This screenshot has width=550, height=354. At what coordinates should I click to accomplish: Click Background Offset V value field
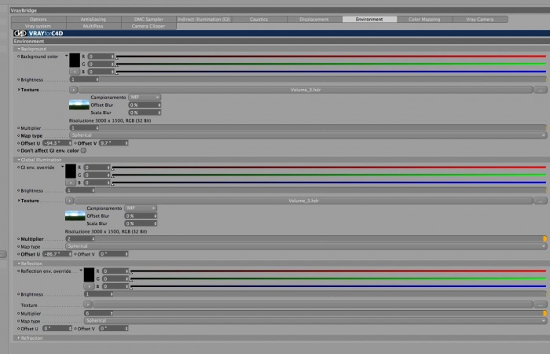click(114, 143)
